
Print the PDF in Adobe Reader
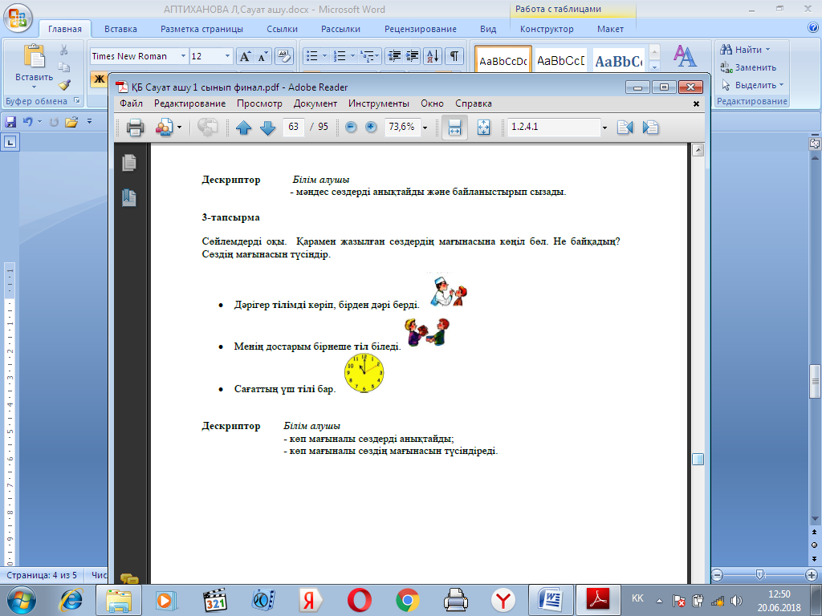tap(135, 128)
